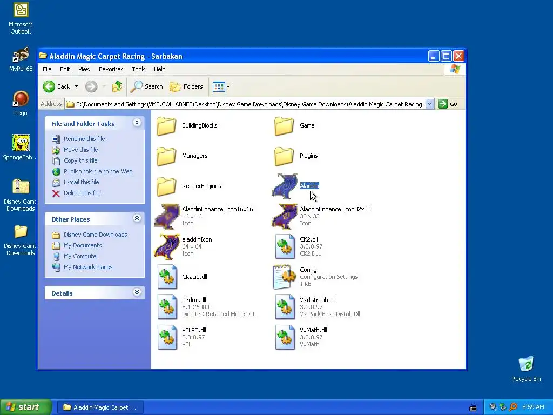Viewport: 553px width, 415px height.
Task: Go to Disney Game Downloads in Other Places
Action: [x=95, y=235]
